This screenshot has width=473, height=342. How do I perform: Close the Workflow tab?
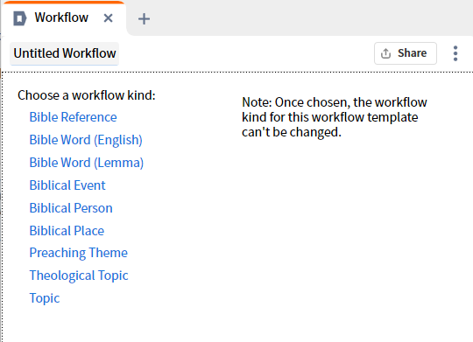[108, 18]
